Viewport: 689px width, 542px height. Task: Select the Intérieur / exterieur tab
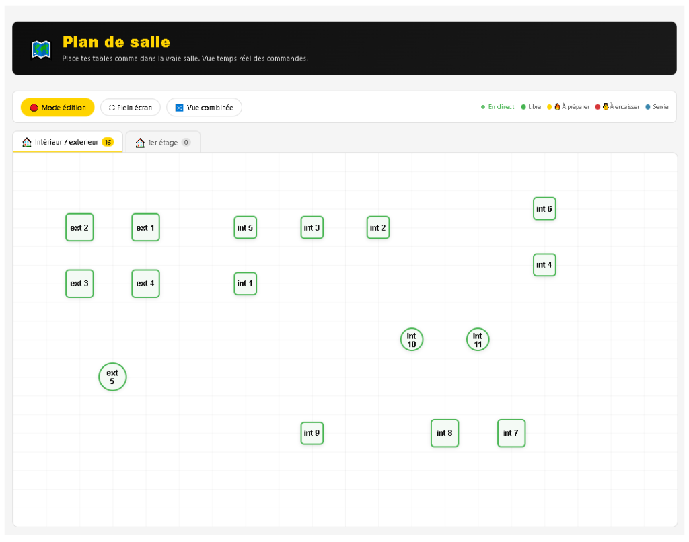(x=68, y=142)
